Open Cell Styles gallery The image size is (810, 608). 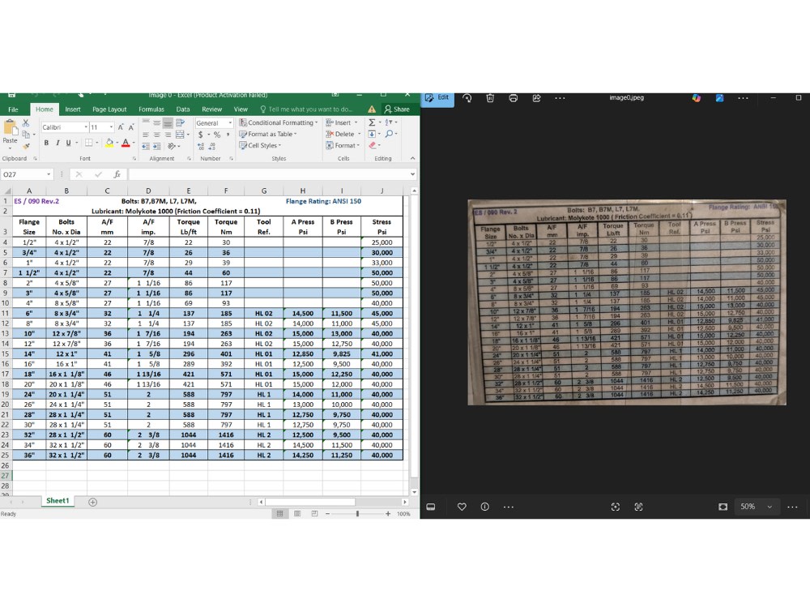point(260,145)
